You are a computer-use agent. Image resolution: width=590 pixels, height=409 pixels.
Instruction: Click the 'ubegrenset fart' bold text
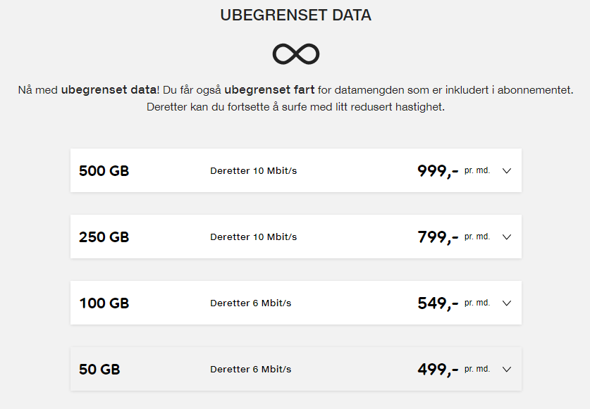269,90
